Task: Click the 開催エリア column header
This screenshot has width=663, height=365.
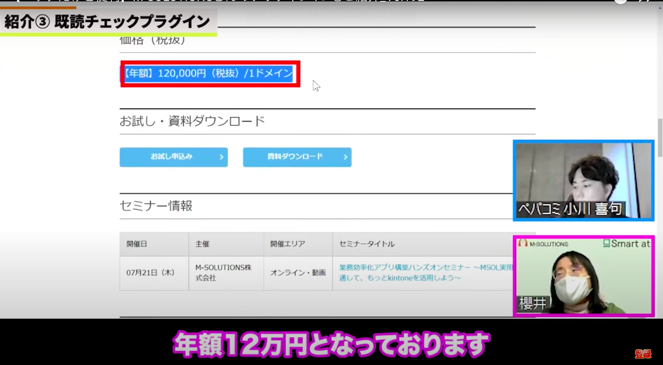Action: coord(288,244)
